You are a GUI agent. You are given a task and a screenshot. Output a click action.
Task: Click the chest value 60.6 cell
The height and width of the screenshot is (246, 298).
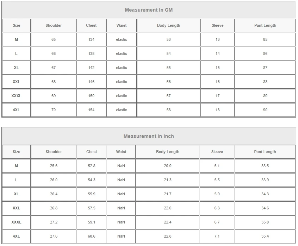pyautogui.click(x=92, y=236)
